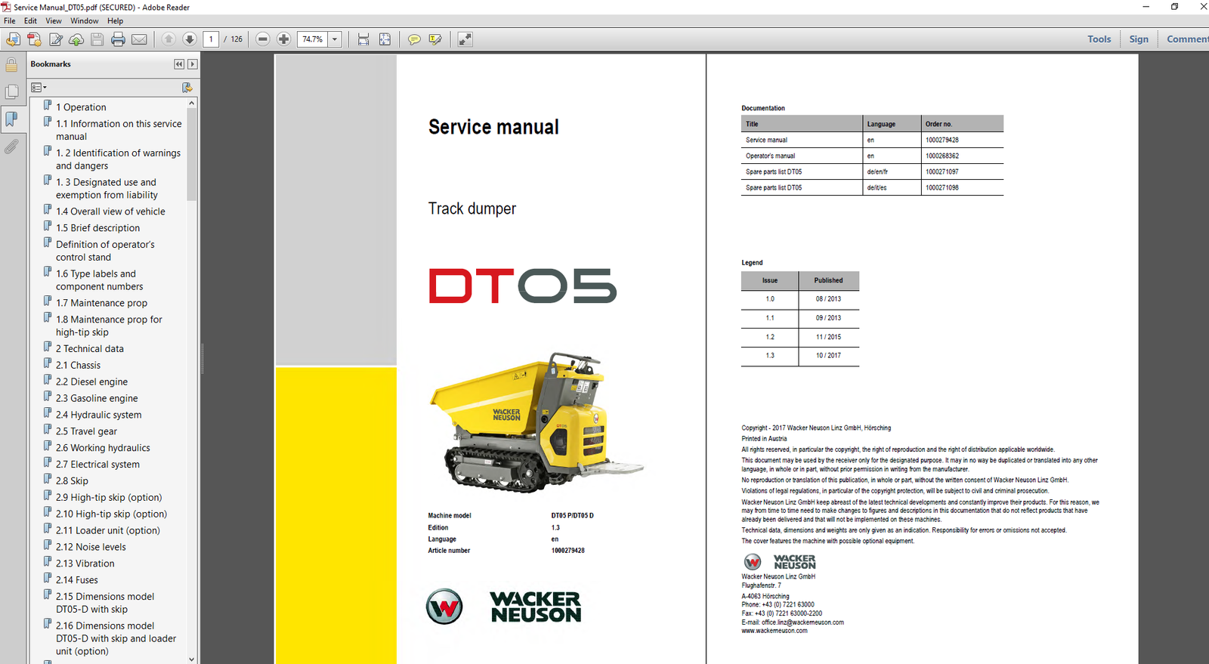This screenshot has width=1209, height=664.
Task: Click the fit to window width icon
Action: pyautogui.click(x=363, y=39)
